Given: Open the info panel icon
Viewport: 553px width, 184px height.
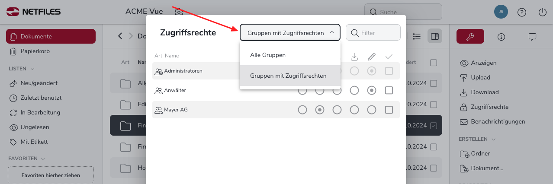Looking at the screenshot, I should point(502,37).
